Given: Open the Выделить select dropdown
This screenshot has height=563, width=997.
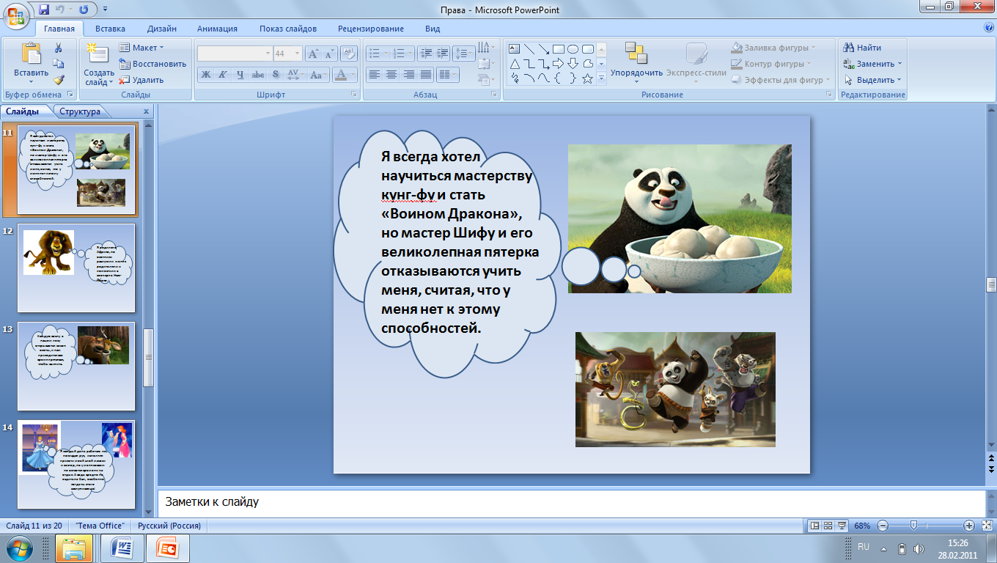Looking at the screenshot, I should tap(872, 80).
